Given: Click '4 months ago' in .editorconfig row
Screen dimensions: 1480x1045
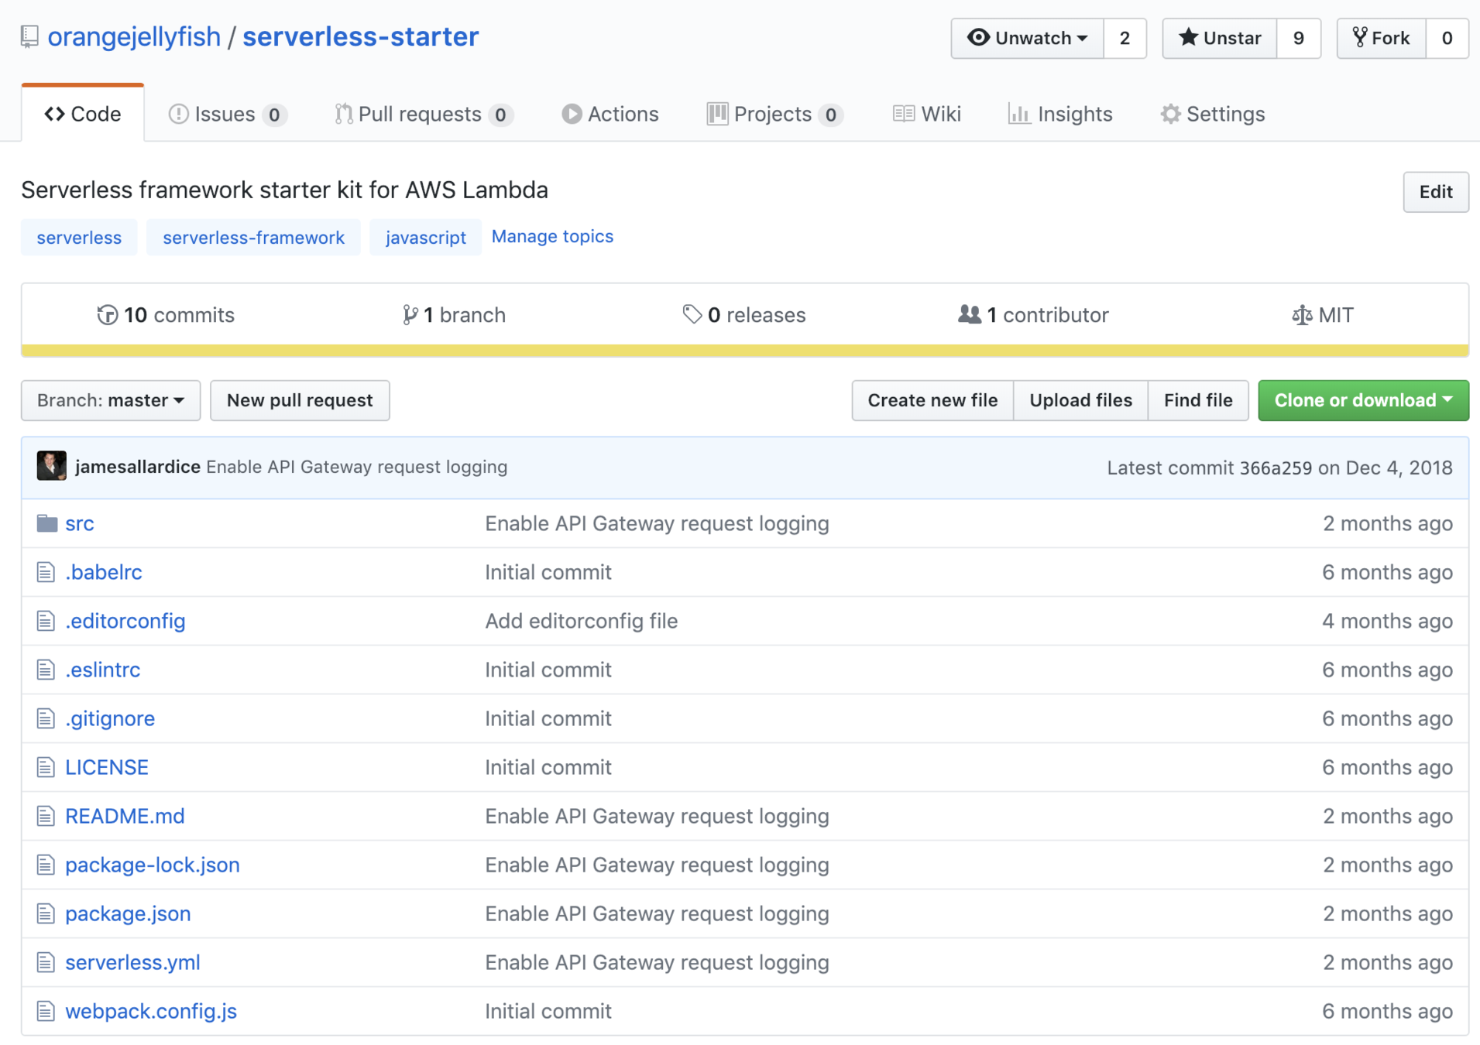Looking at the screenshot, I should tap(1387, 621).
